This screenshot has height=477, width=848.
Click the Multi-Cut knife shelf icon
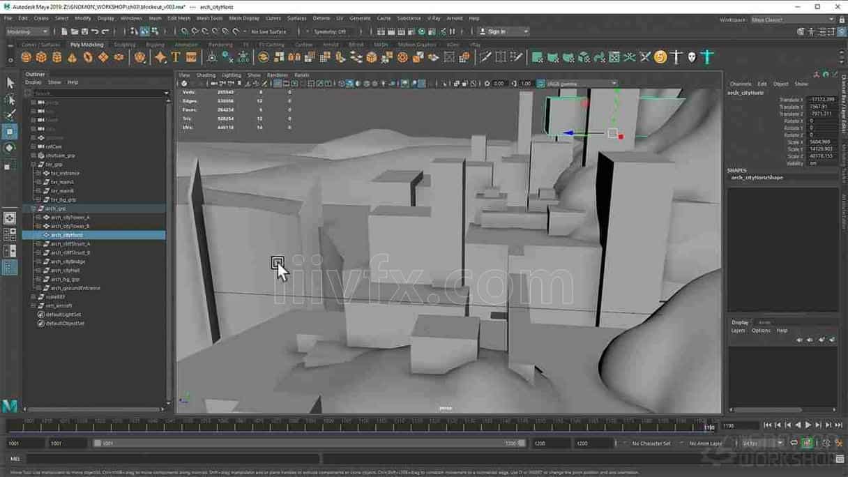coord(485,57)
